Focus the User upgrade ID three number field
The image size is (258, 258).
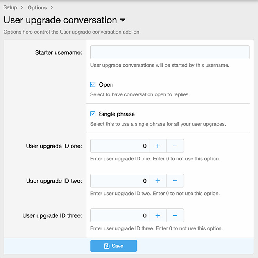(120, 215)
